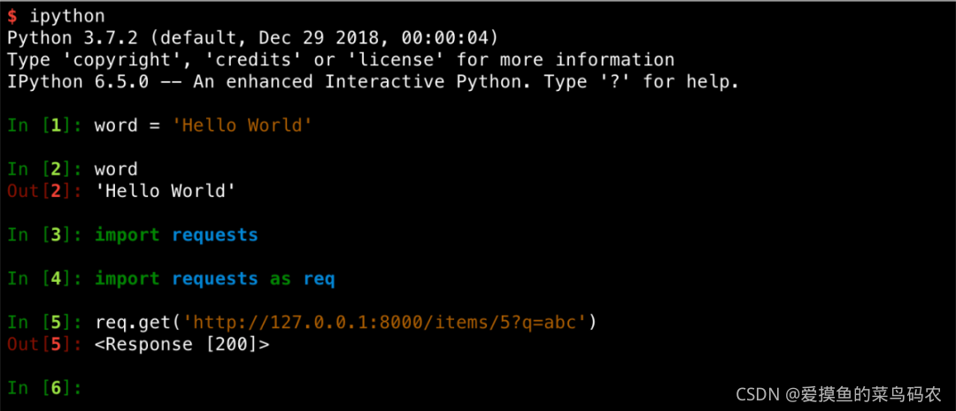Click the <Response [200]> output
Screen dimensions: 956x411
[x=181, y=344]
